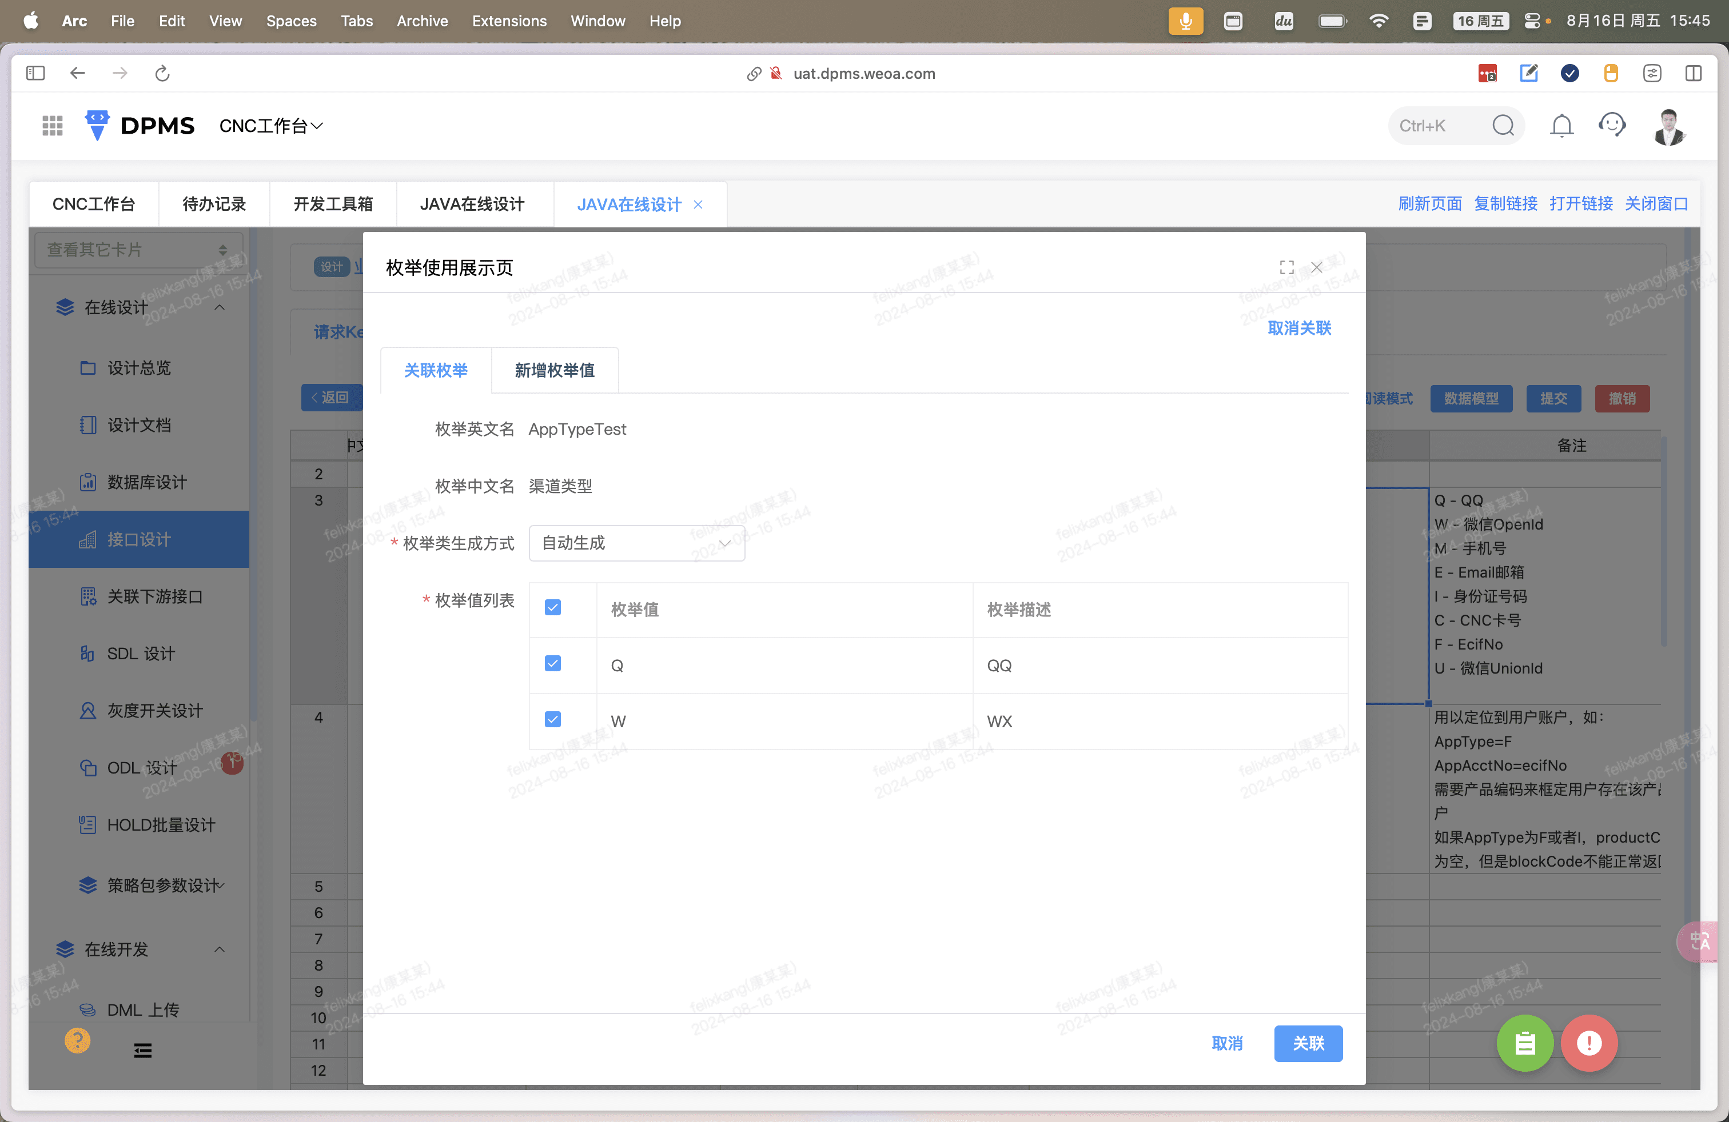Open the apps grid launcher icon

click(x=52, y=126)
